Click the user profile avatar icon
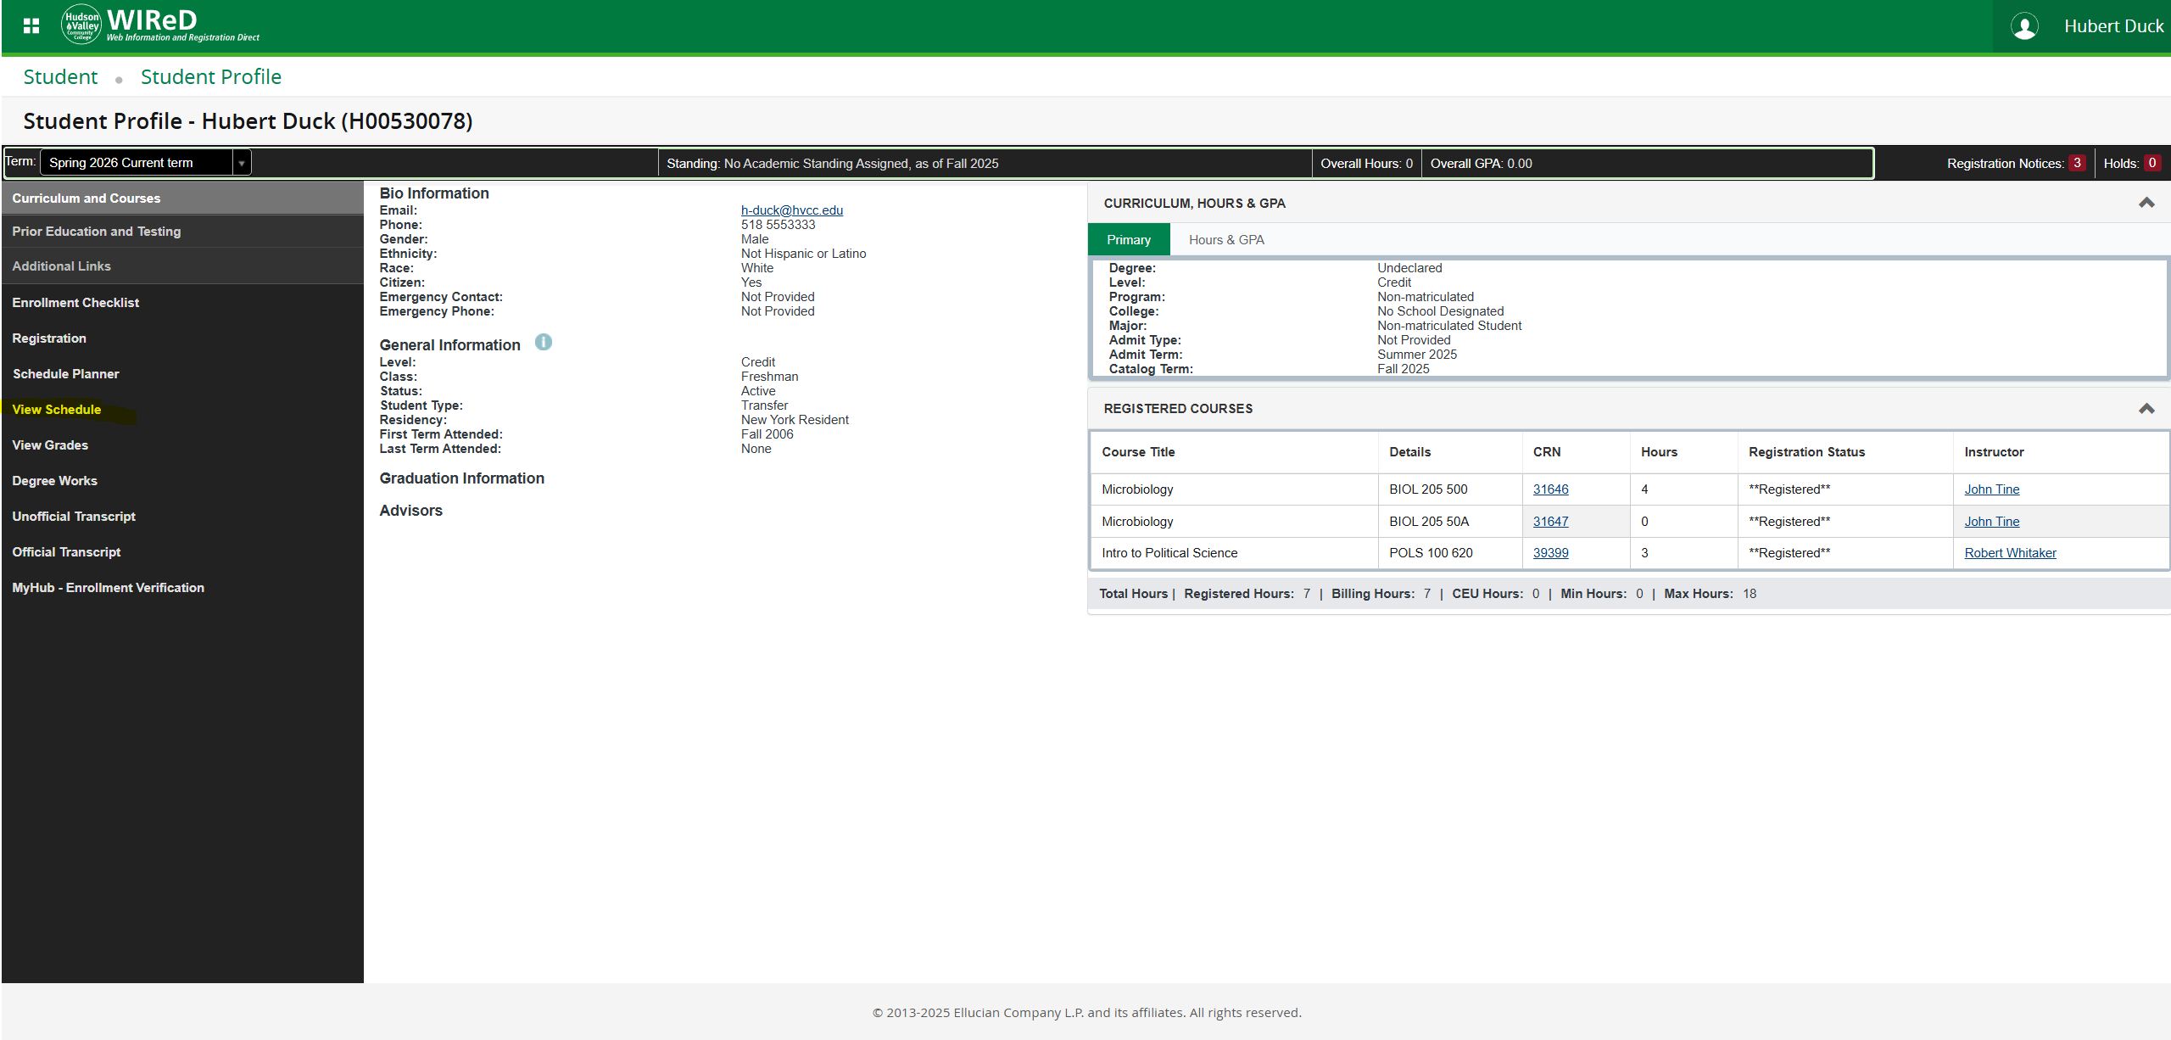2171x1040 pixels. click(2023, 26)
